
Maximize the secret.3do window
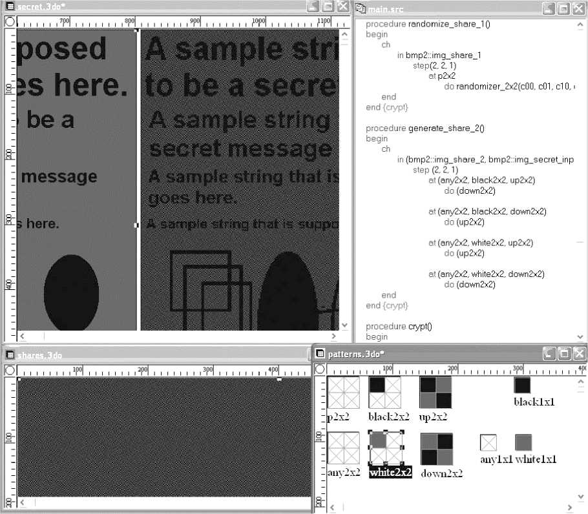(x=328, y=6)
